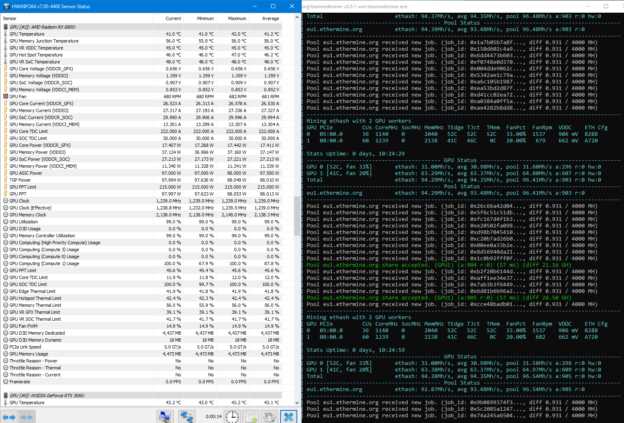Click the GPU Memory Clock row icon
The height and width of the screenshot is (423, 624).
[6, 215]
